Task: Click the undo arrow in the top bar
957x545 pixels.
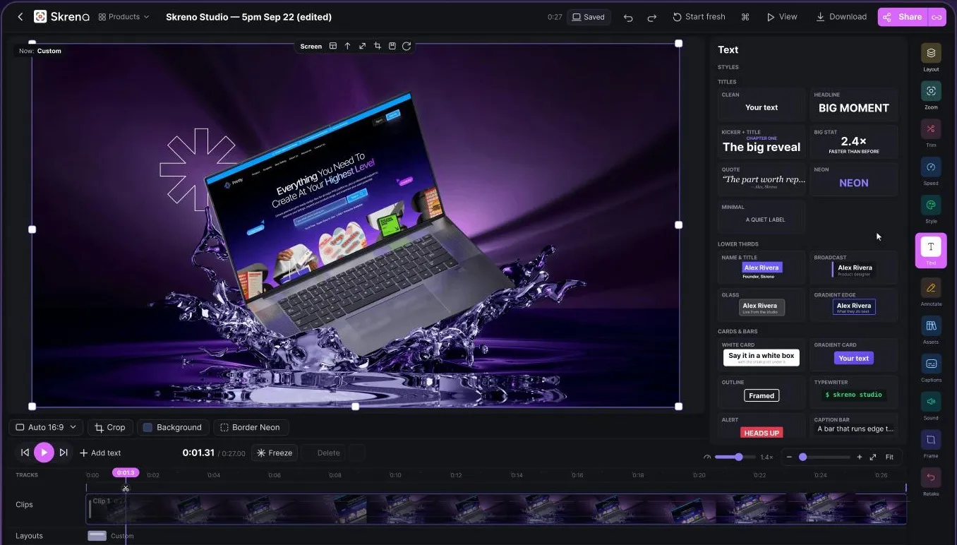Action: point(628,17)
